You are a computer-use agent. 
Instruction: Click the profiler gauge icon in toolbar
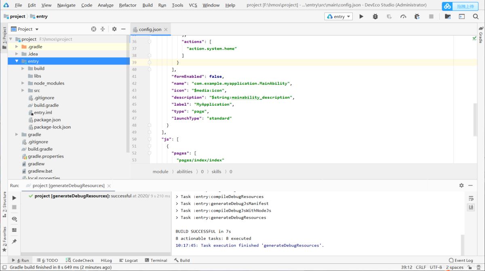[x=403, y=17]
